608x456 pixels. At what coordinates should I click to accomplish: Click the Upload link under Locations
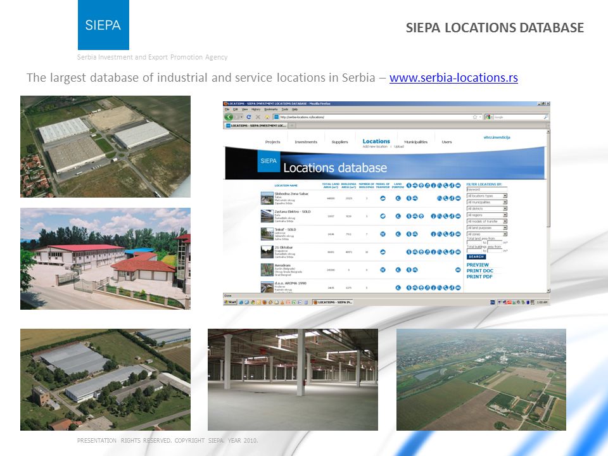pos(399,146)
